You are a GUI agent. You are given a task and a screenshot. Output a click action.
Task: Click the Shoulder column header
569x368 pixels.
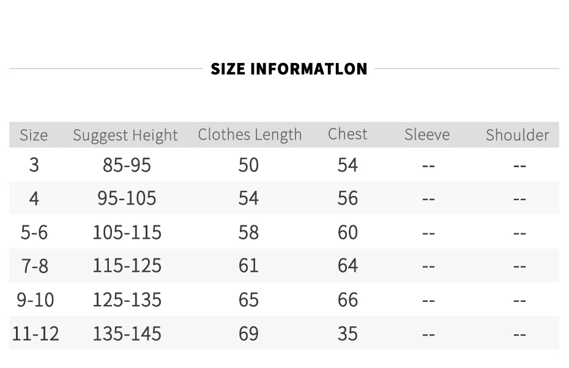[518, 135]
